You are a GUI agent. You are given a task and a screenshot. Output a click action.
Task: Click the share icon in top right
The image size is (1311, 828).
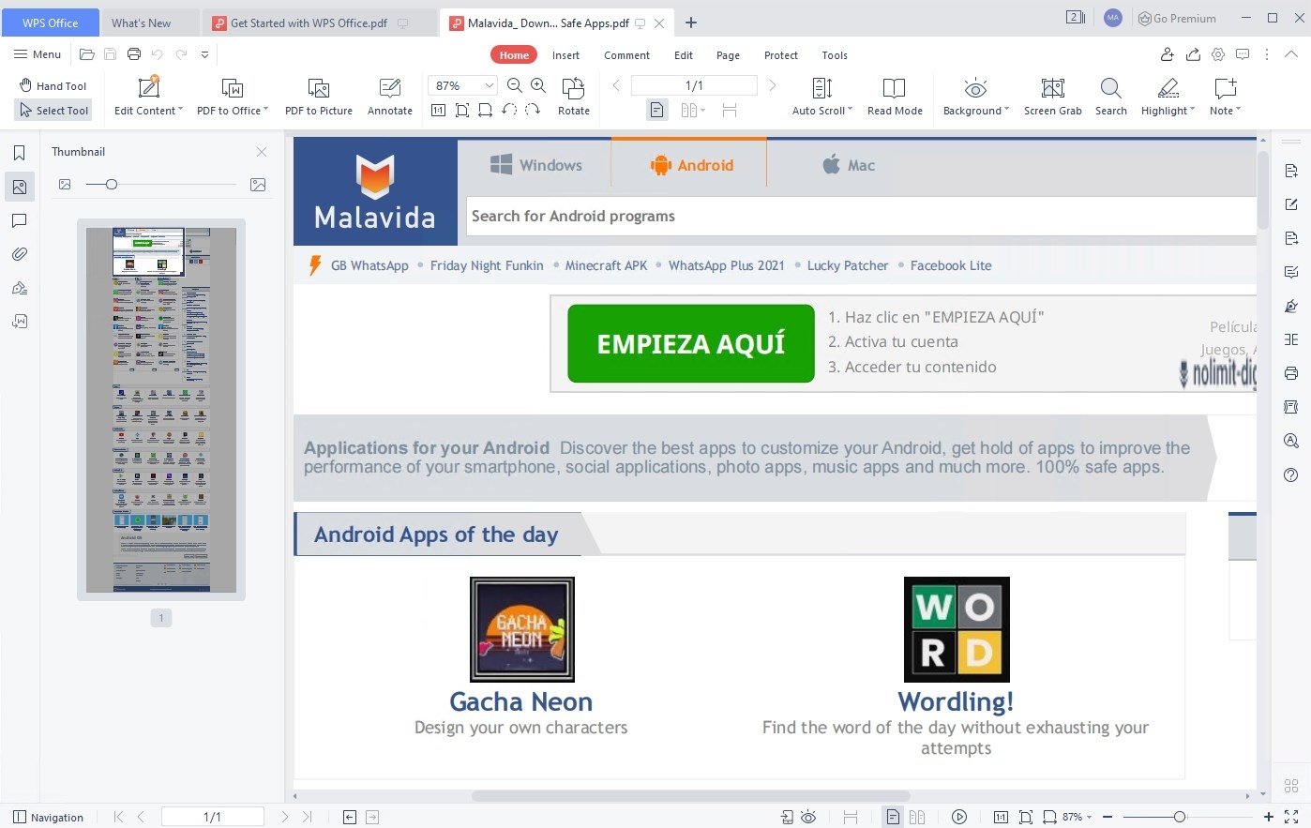coord(1193,54)
